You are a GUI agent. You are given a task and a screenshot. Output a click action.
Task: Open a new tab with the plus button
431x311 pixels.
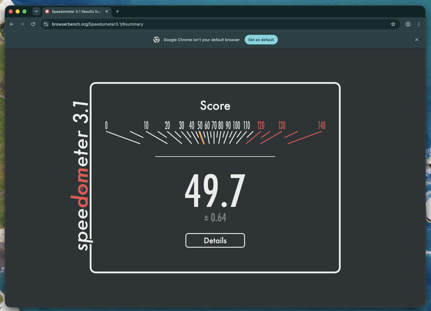[117, 11]
